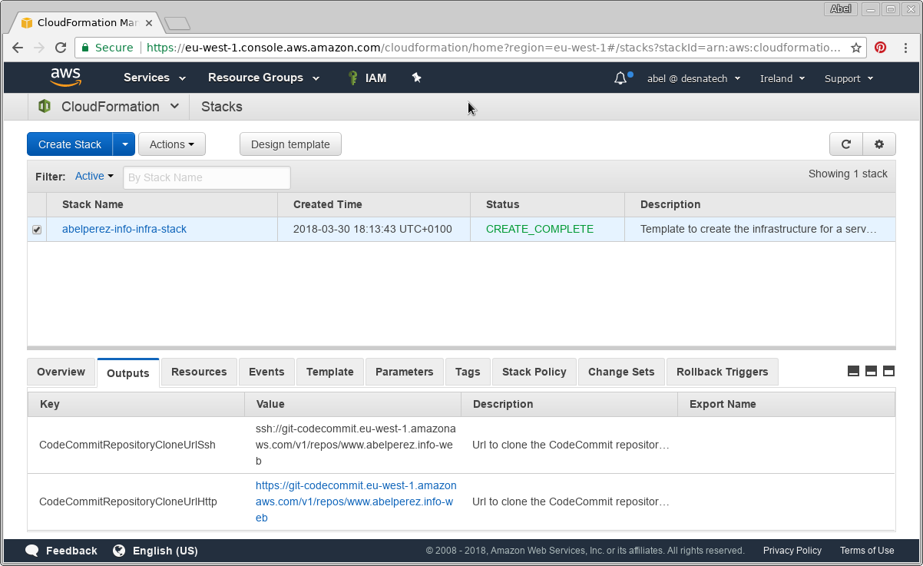Open the Ireland region selector
923x566 pixels.
tap(782, 78)
